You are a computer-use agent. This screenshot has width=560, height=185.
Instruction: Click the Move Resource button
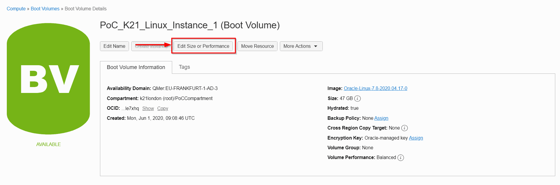pos(257,46)
